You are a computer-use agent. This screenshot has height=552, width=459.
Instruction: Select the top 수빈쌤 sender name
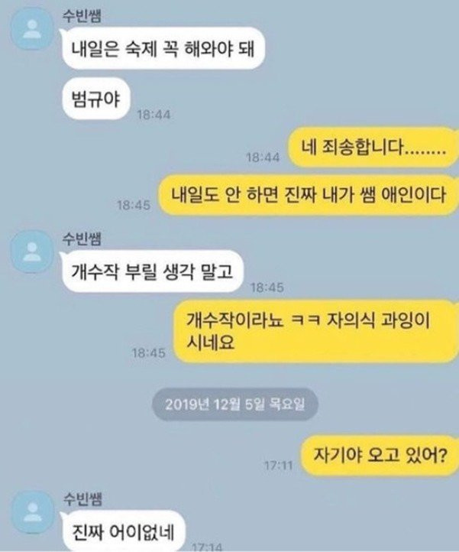82,16
